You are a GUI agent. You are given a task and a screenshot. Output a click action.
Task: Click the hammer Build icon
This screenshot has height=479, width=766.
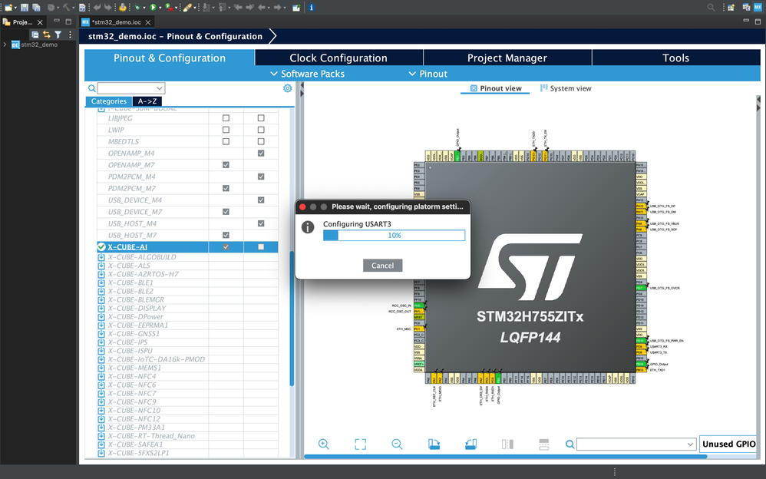tap(66, 8)
